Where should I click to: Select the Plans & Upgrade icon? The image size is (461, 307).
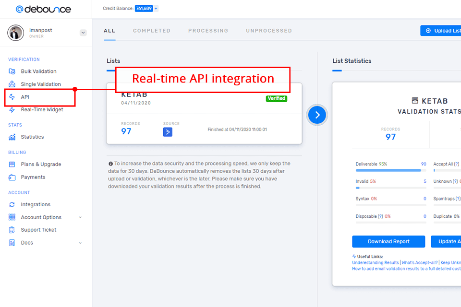(12, 164)
